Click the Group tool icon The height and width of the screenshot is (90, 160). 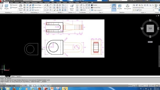[156, 7]
